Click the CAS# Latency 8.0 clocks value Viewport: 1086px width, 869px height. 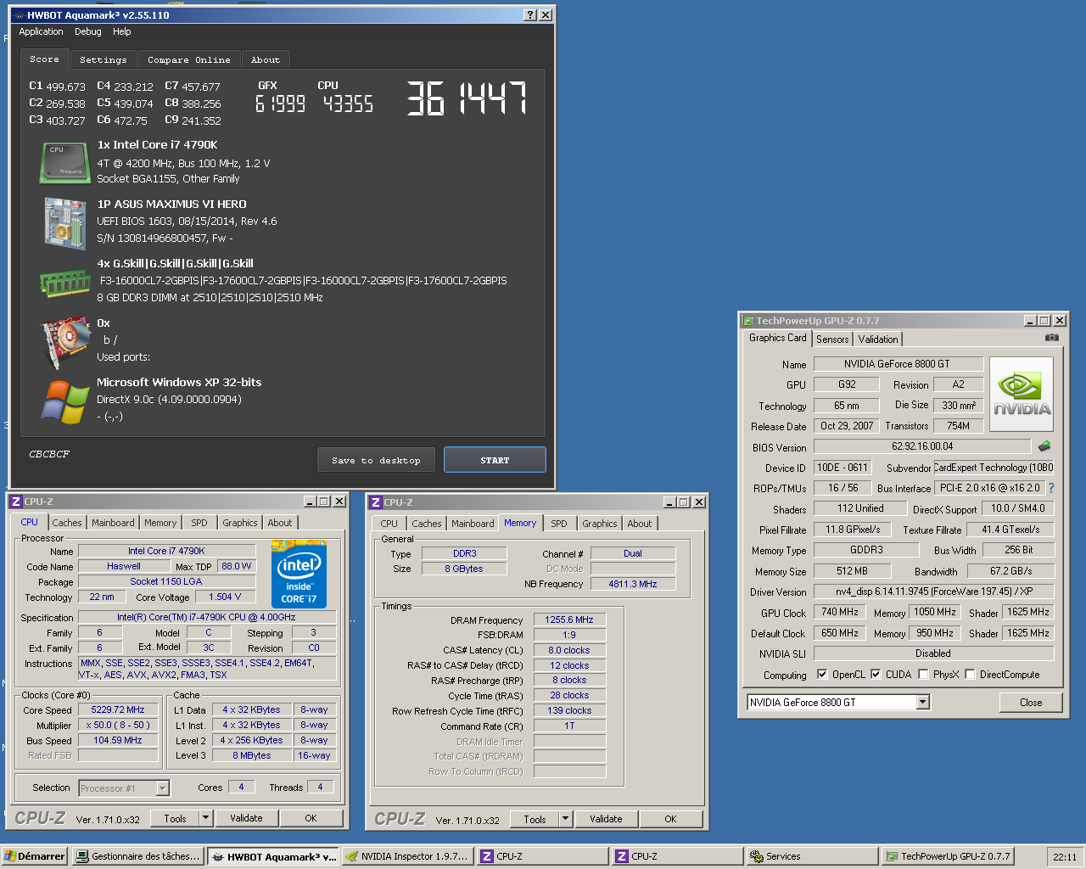tap(569, 651)
